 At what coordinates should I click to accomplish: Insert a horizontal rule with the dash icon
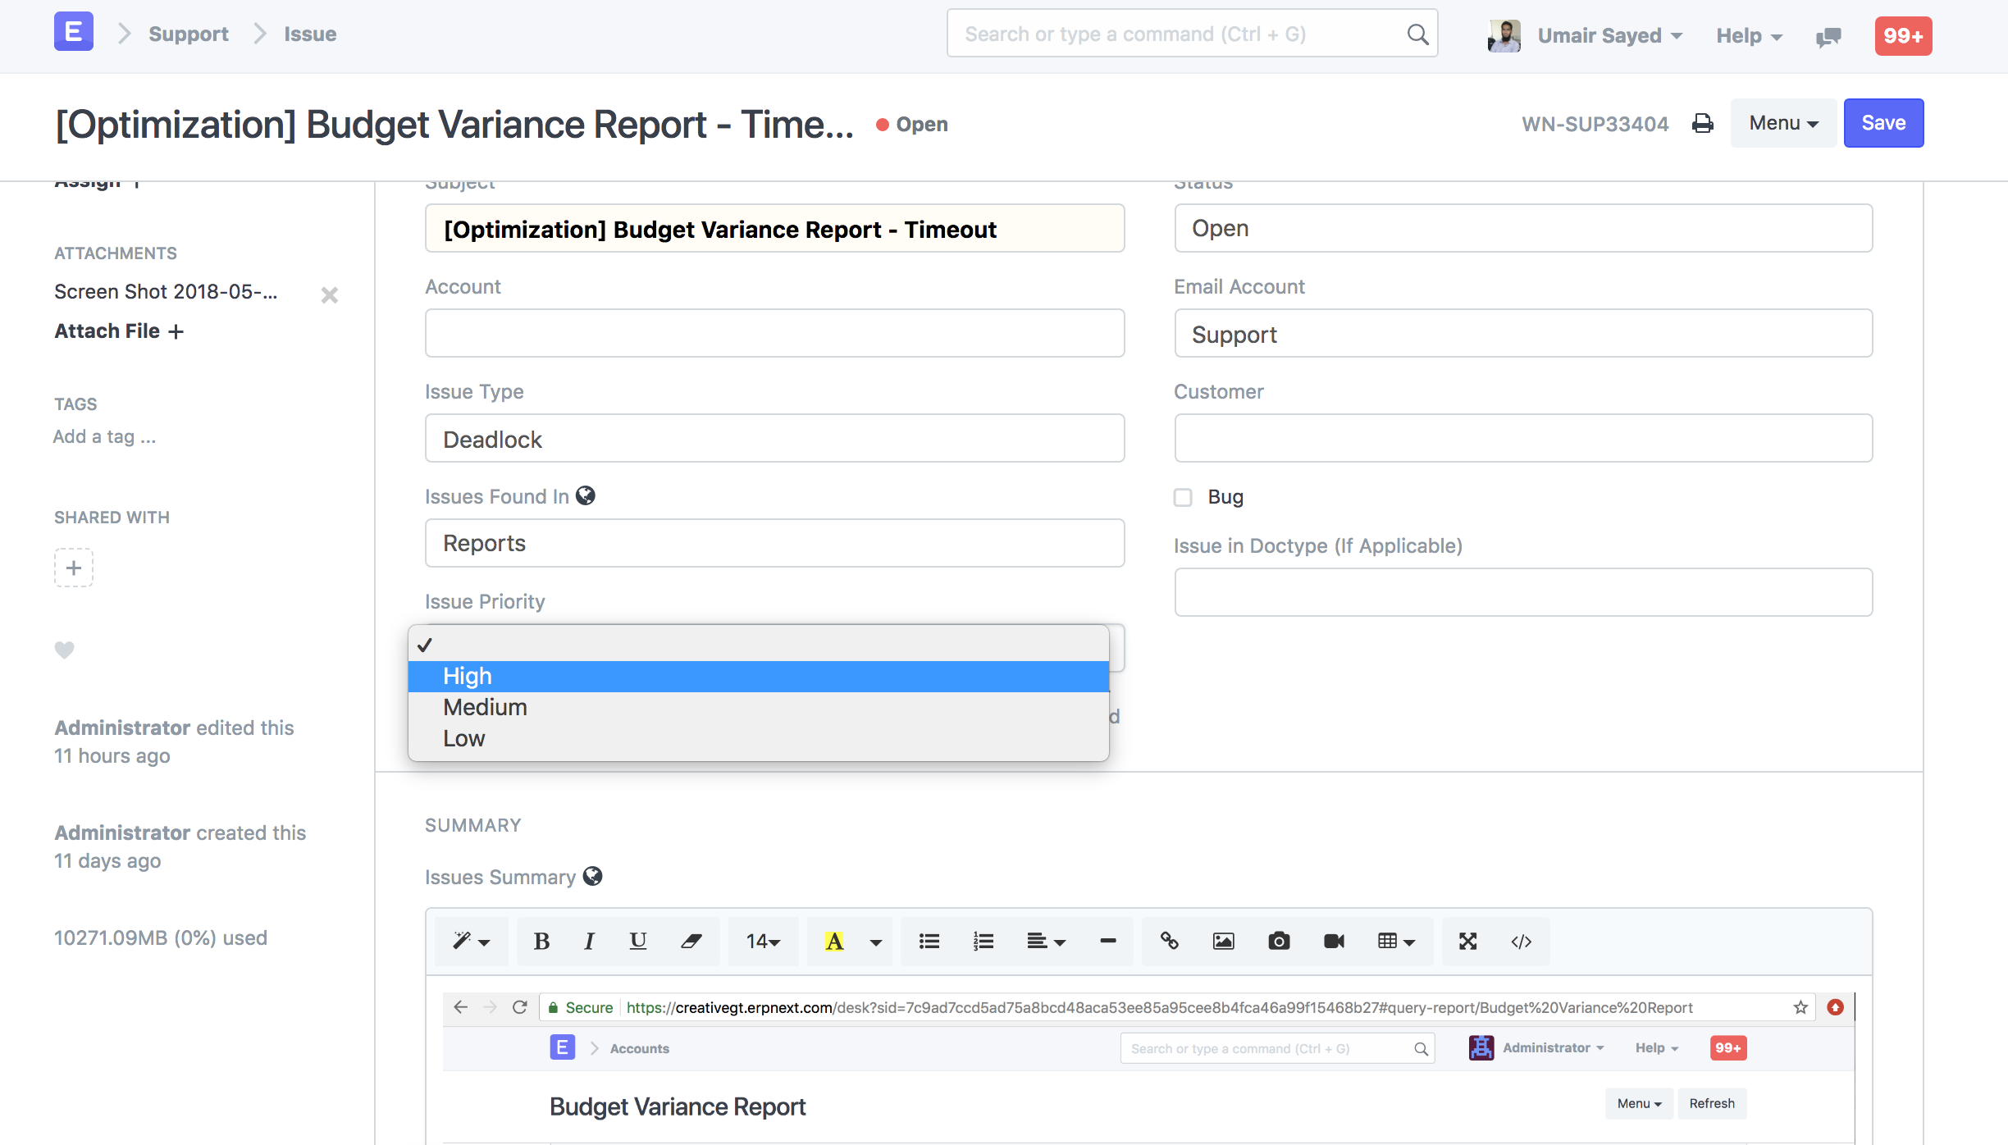[1107, 942]
